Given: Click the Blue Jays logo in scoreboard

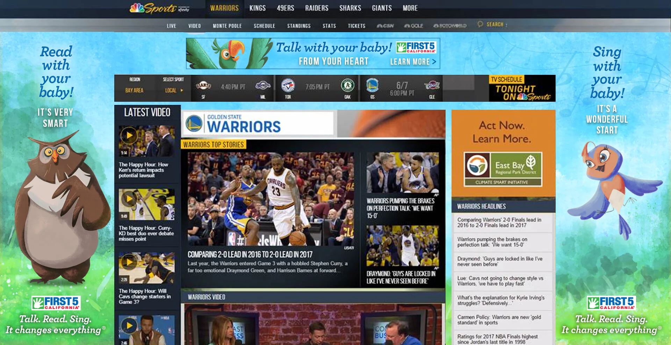Looking at the screenshot, I should (288, 86).
